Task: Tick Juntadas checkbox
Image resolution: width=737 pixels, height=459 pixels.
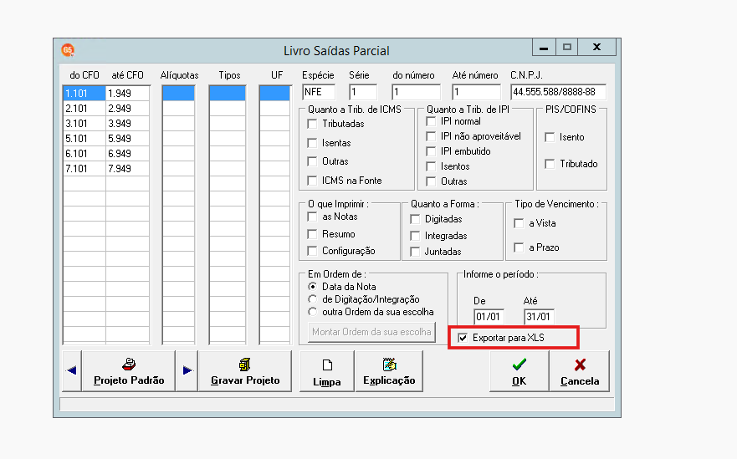Action: [x=415, y=252]
